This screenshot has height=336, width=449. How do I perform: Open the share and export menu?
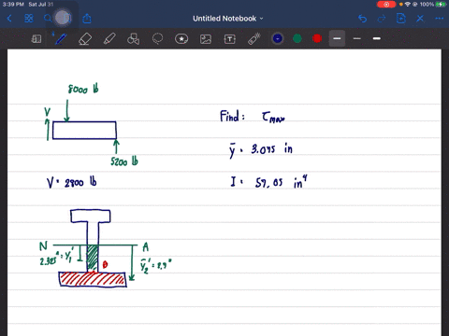click(x=87, y=19)
